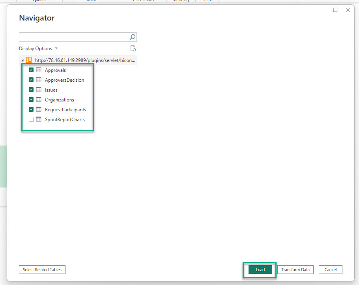This screenshot has height=285, width=359.
Task: Click the Organizations table icon
Action: tap(39, 100)
